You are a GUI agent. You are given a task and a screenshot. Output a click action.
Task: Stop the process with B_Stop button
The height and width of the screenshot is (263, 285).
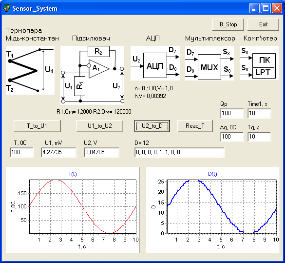click(228, 24)
